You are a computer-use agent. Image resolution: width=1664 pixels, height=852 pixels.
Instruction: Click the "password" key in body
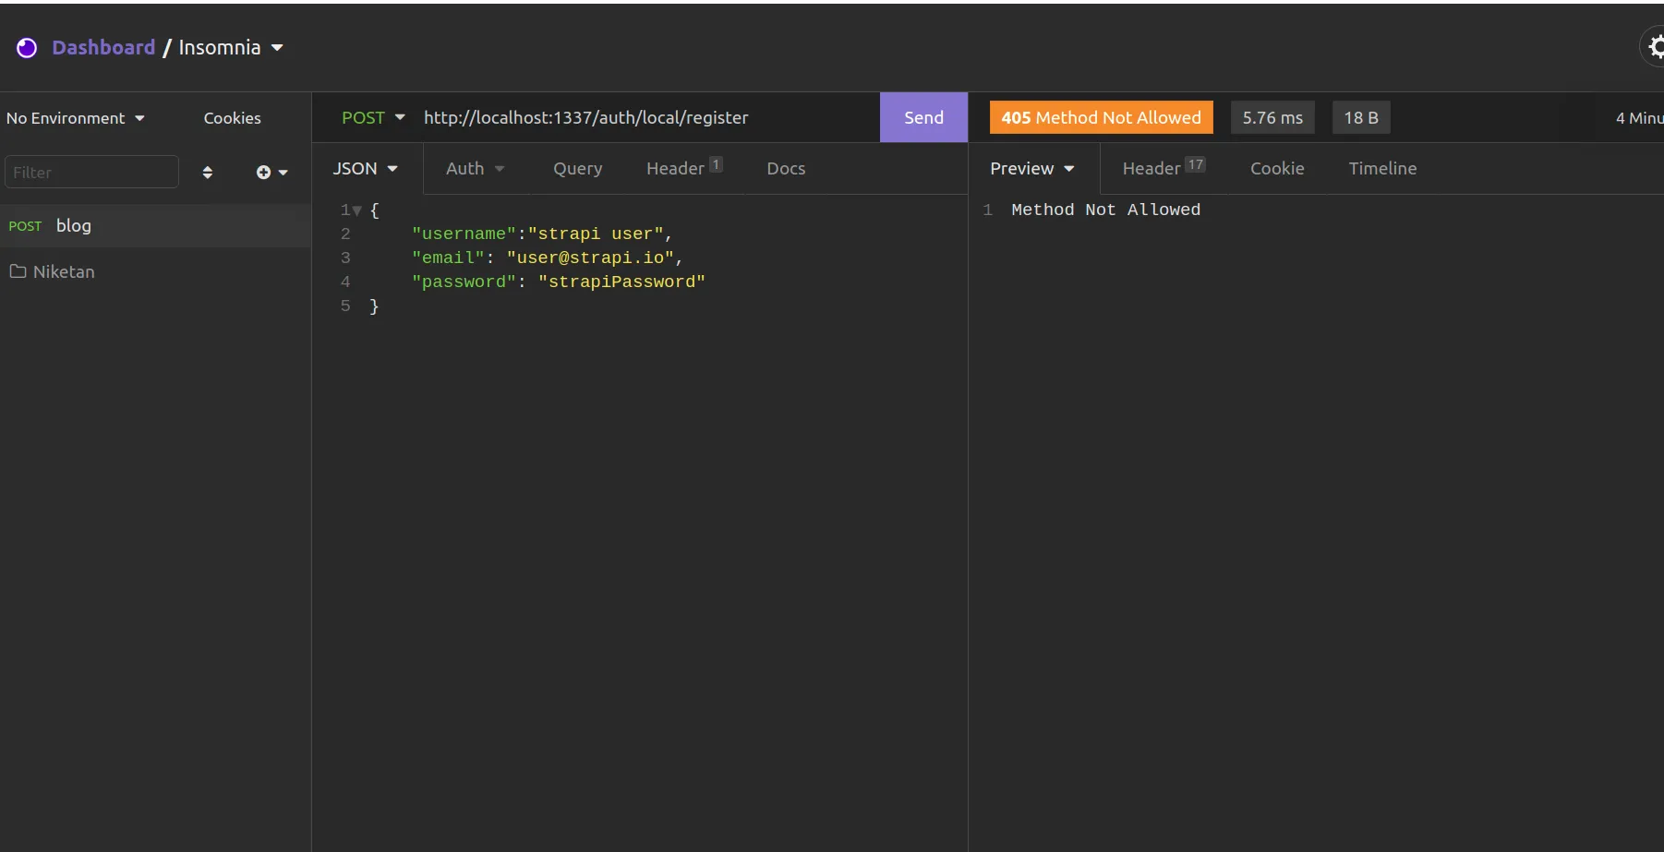pos(464,282)
